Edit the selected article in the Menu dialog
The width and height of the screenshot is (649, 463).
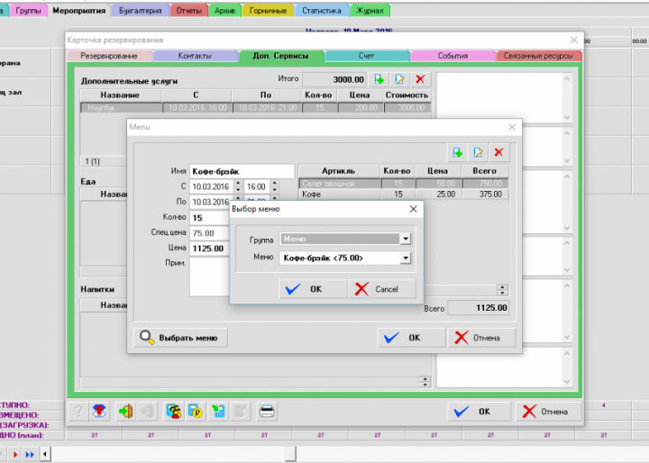click(x=478, y=152)
